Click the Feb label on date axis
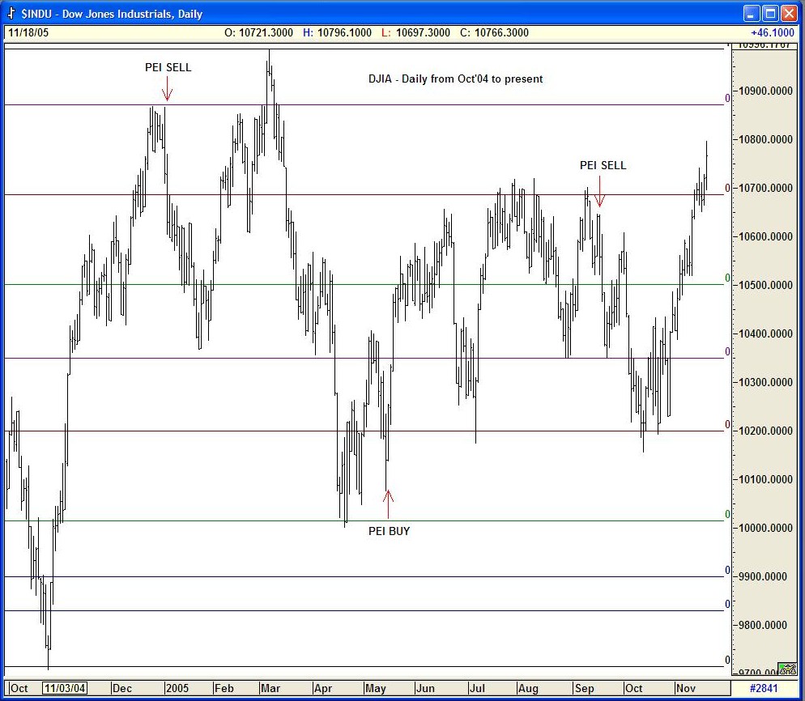Screen dimensions: 805x701 point(224,688)
